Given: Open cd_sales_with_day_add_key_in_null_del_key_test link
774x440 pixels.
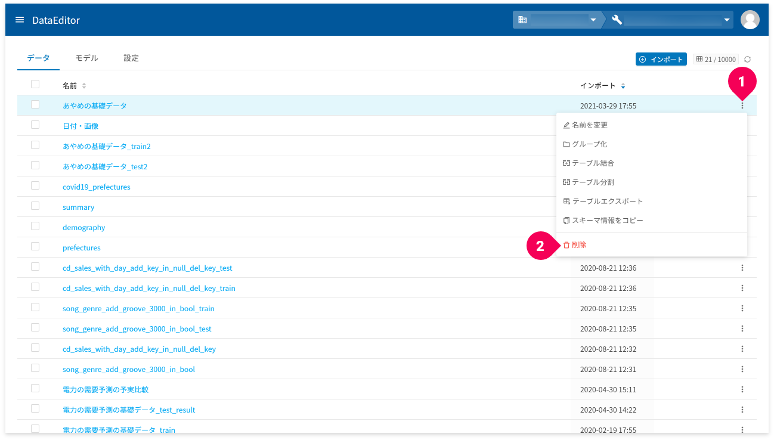Looking at the screenshot, I should [x=147, y=268].
